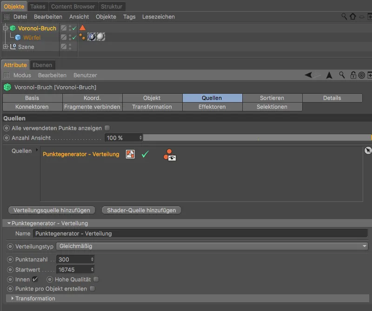Click the Punktanzahl animation radio dot
This screenshot has width=372, height=311.
pos(10,259)
